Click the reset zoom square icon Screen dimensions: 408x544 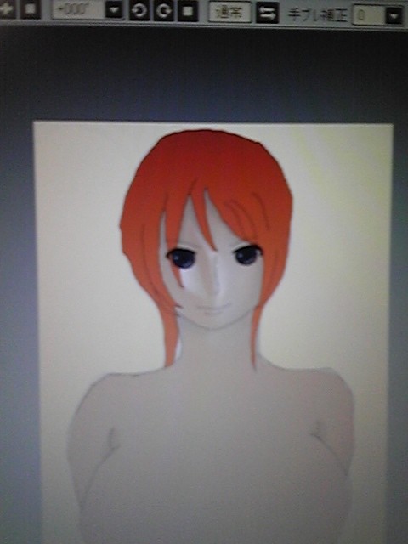click(31, 9)
